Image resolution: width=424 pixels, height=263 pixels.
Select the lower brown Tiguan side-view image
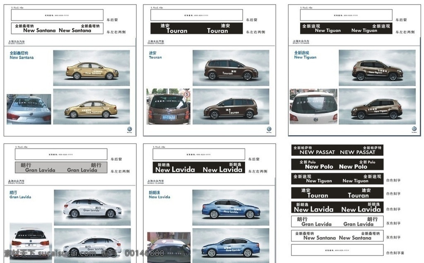pyautogui.click(x=377, y=107)
